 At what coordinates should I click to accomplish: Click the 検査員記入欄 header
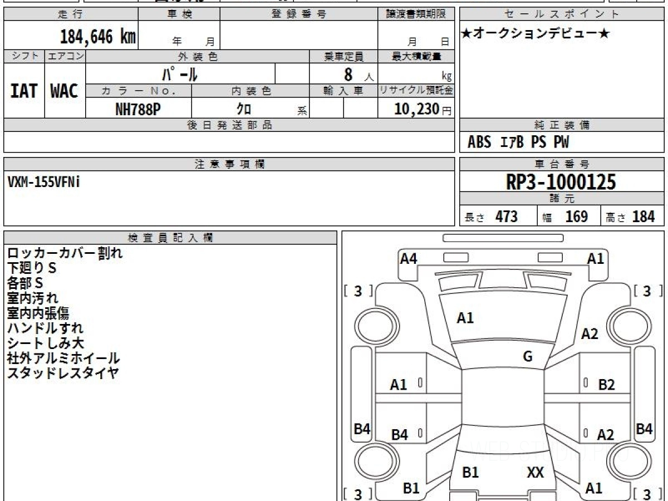(x=170, y=238)
